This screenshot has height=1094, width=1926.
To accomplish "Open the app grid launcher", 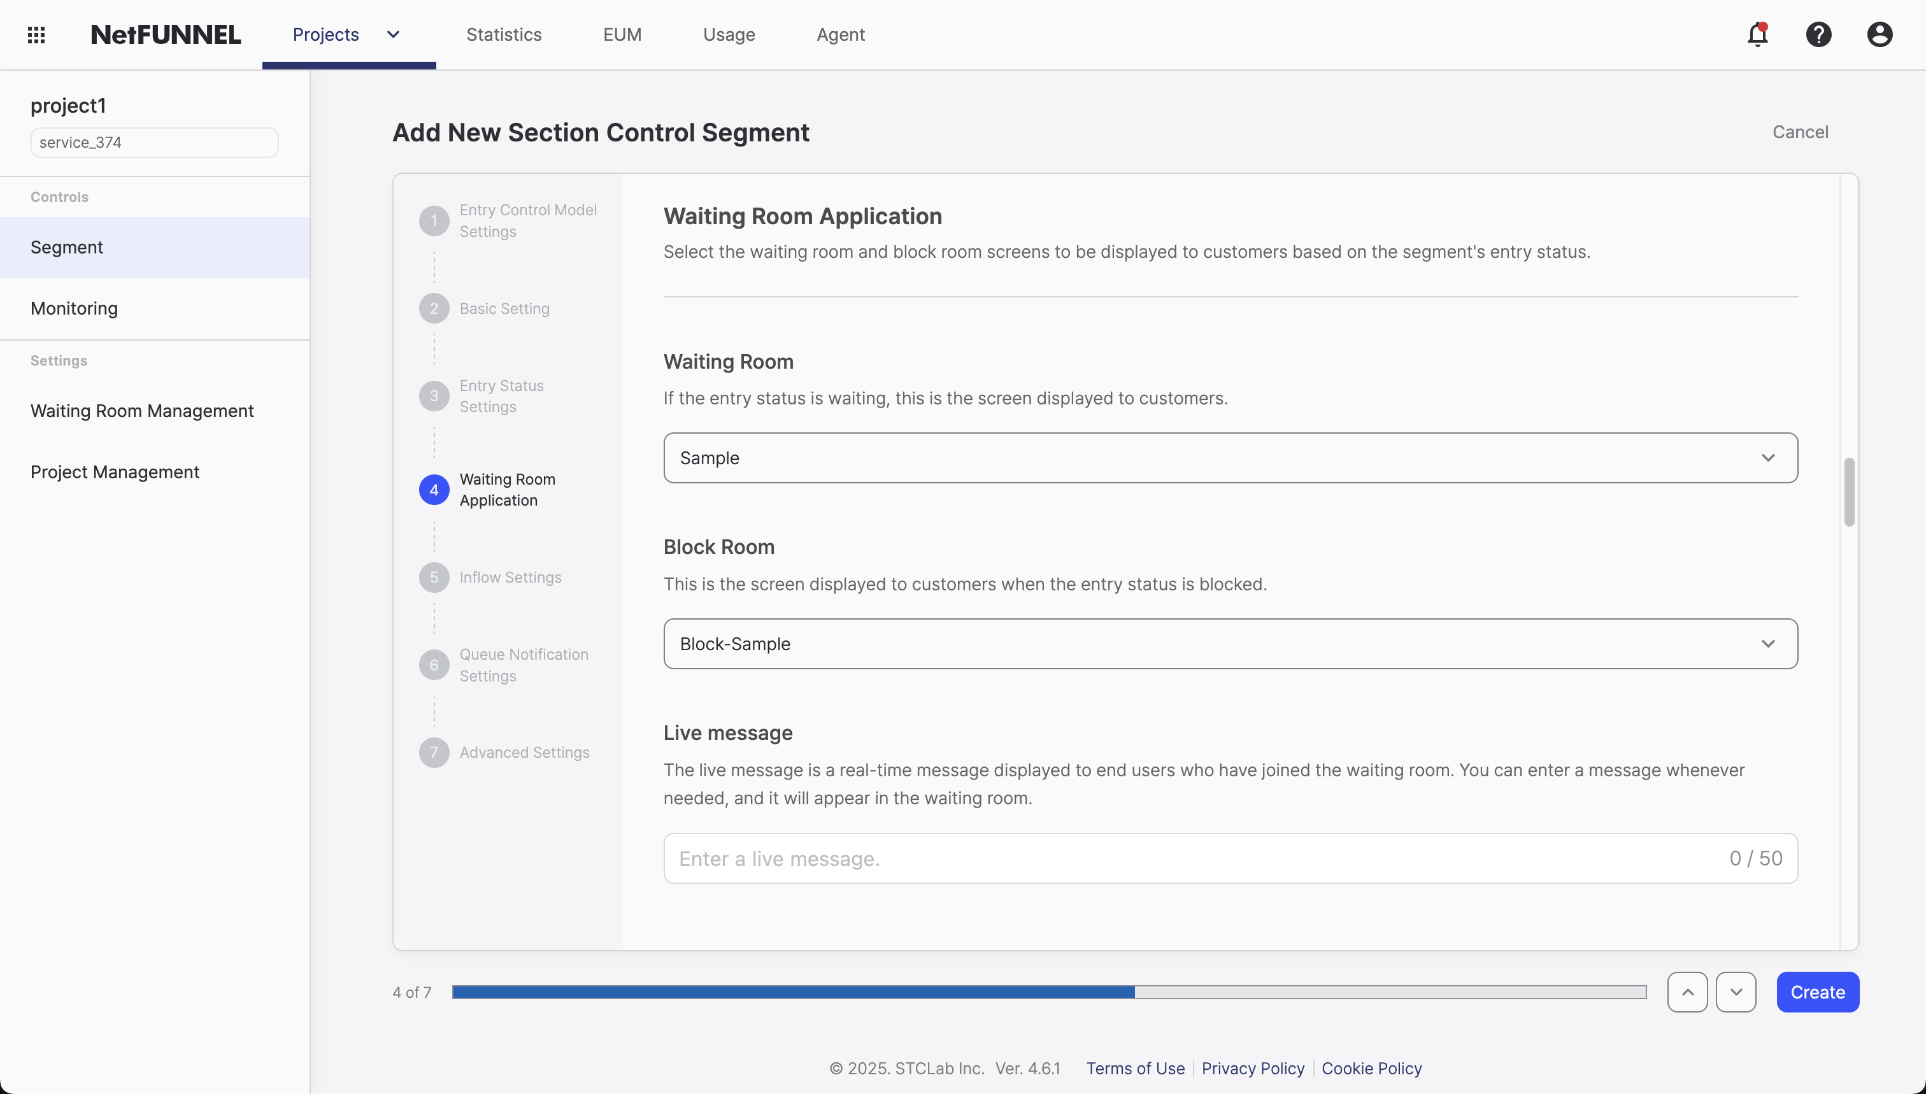I will click(x=35, y=34).
